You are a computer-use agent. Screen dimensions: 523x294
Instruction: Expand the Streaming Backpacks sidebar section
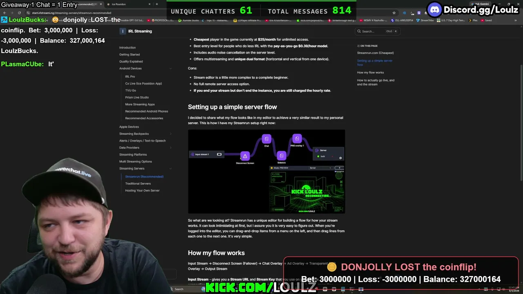[x=170, y=134]
